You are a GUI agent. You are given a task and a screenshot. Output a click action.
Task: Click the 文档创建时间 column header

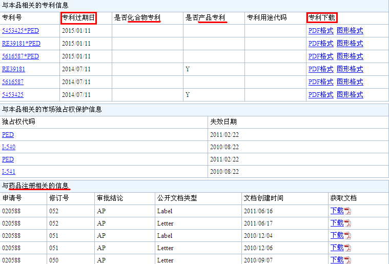pos(263,198)
